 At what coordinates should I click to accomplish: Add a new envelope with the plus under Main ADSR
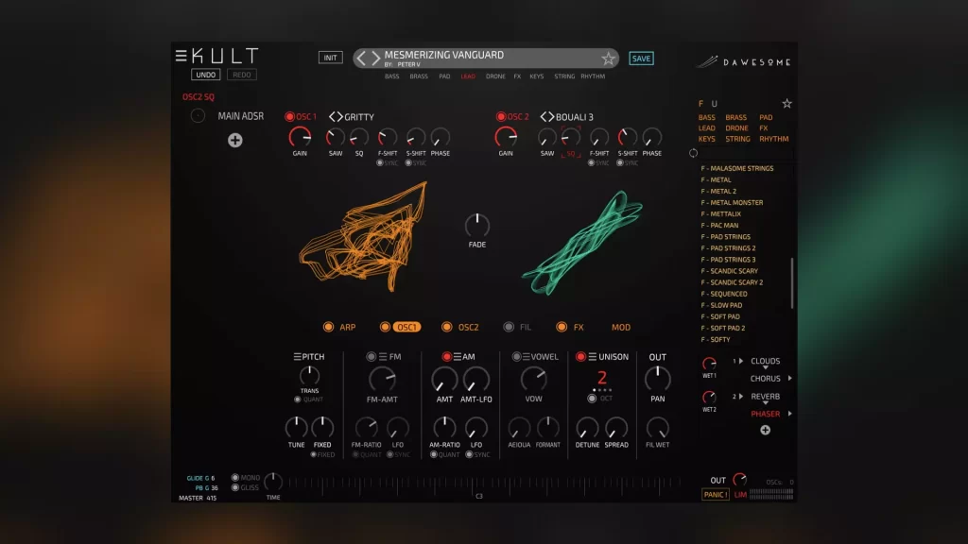234,140
